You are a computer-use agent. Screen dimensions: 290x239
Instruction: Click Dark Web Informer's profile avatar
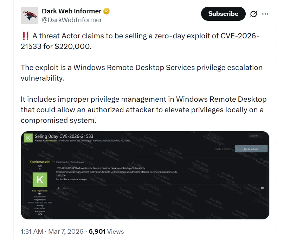pyautogui.click(x=30, y=15)
